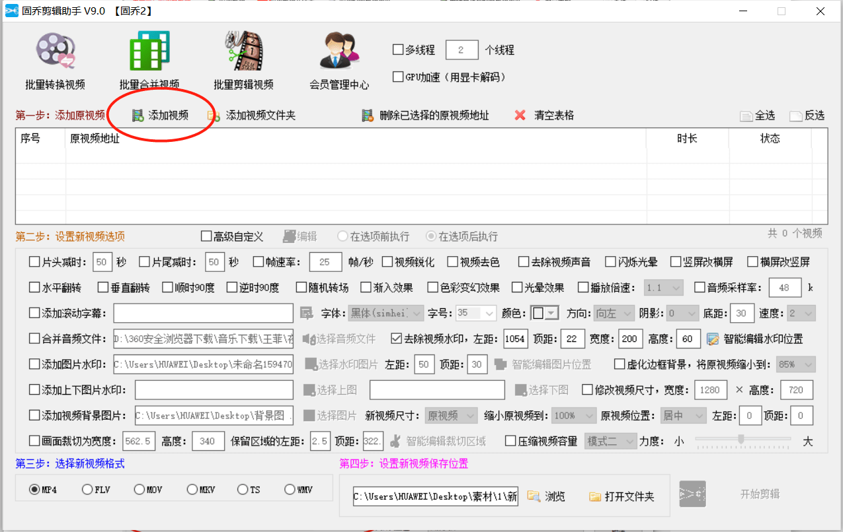Screen dimensions: 843x532
Task: Uncheck the 去除视频水印 checkbox
Action: 396,339
